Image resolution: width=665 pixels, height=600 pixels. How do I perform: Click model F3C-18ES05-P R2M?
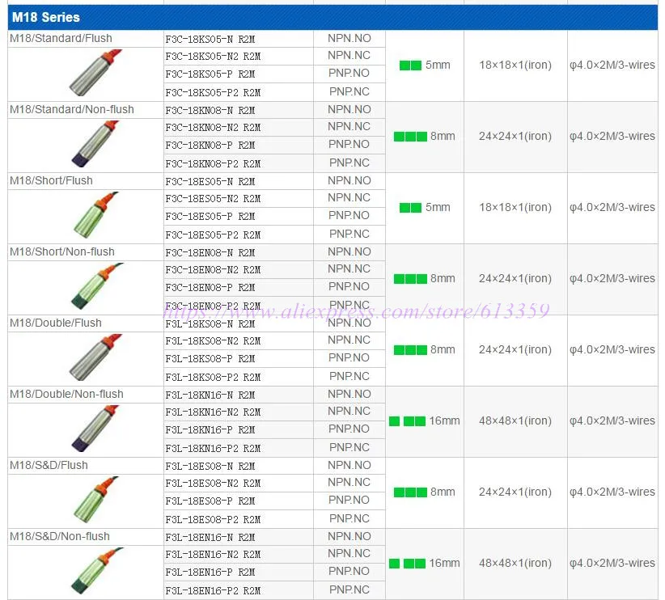point(210,217)
